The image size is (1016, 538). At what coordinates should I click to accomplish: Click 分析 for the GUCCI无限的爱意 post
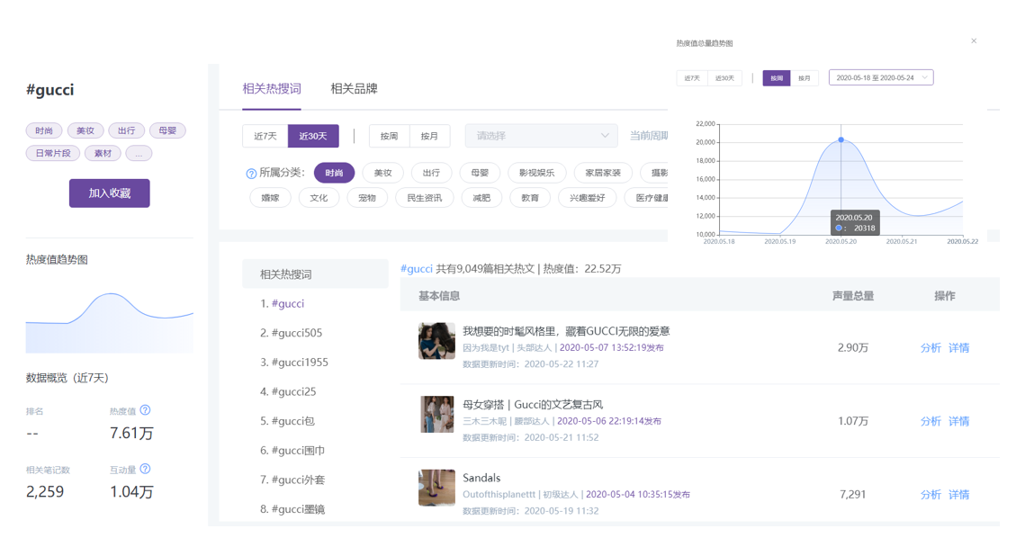pos(931,347)
